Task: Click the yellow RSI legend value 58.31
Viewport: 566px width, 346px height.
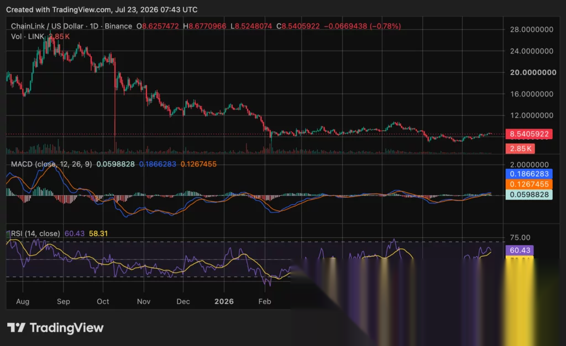Action: [x=98, y=233]
